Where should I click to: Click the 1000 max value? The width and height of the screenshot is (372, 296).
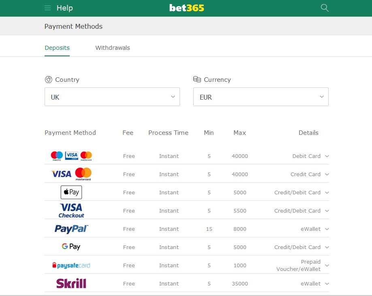coord(240,266)
